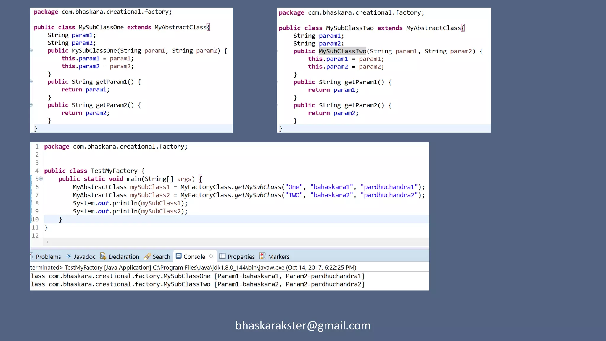Click the editor's horizontal scrollbar track

click(x=237, y=242)
